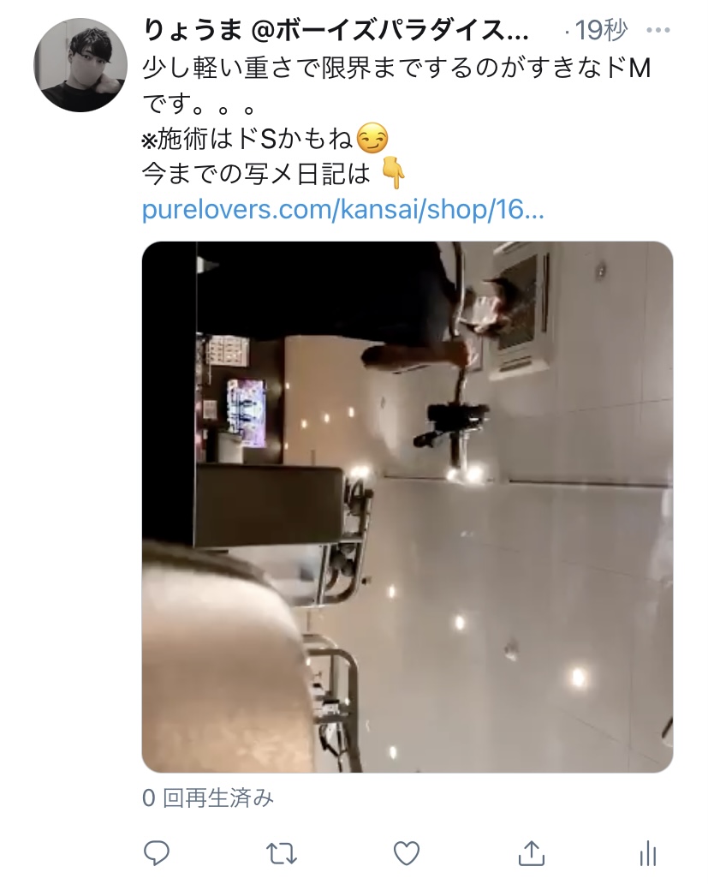
Task: Tap the TV screen in video
Action: click(247, 414)
